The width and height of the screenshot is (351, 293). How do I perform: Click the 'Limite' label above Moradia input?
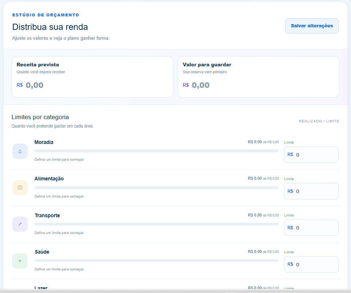point(289,142)
